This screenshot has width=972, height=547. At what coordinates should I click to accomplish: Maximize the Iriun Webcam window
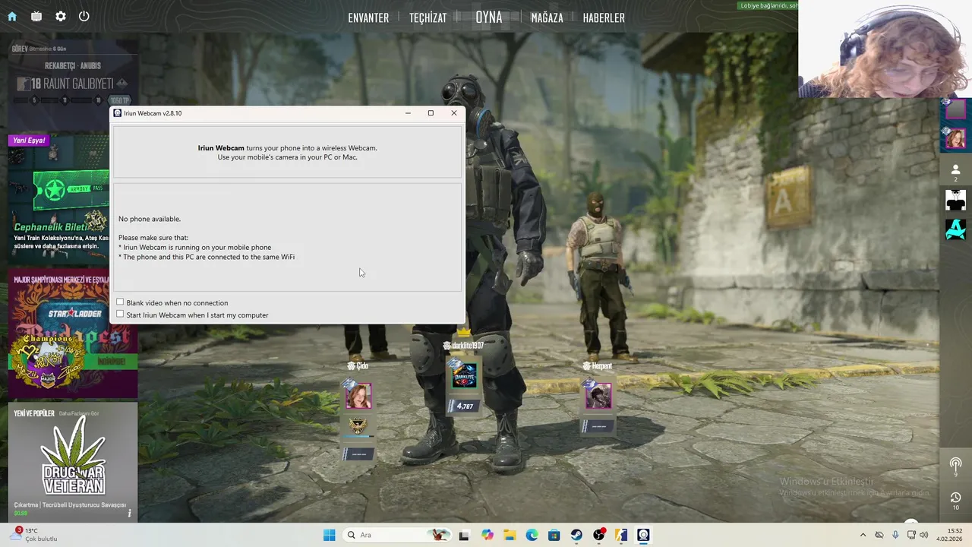[431, 113]
